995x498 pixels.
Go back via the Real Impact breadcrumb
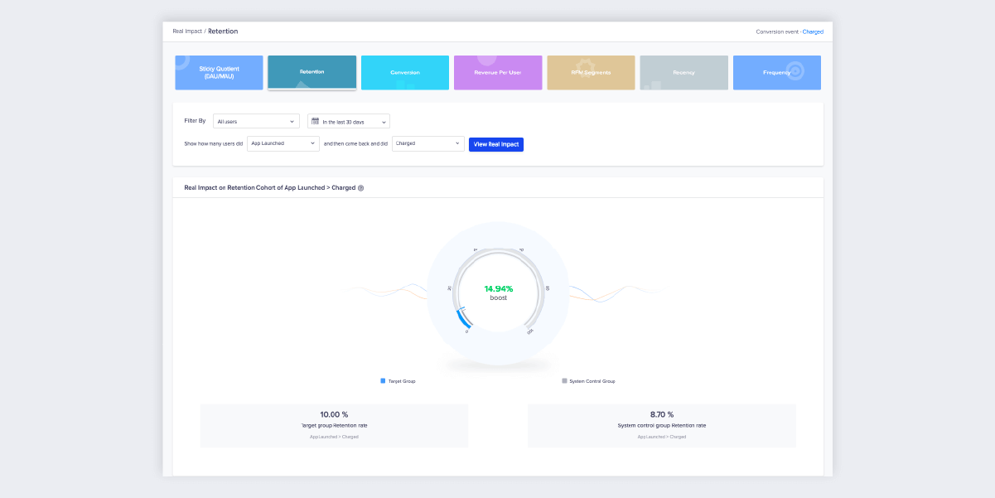186,31
